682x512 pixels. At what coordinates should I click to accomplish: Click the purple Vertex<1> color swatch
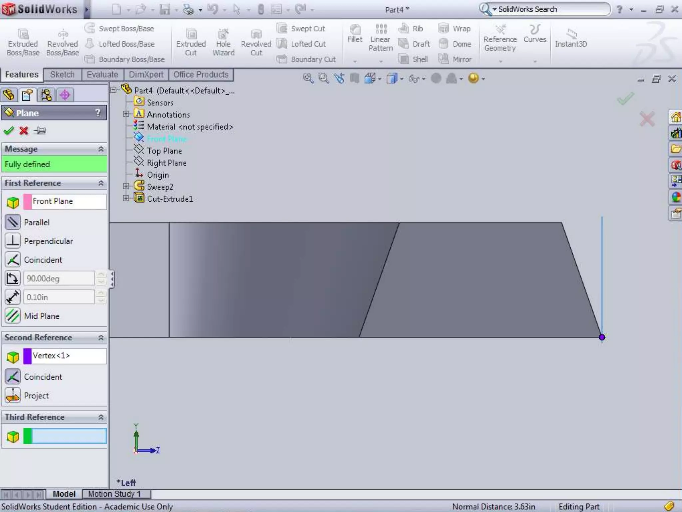pyautogui.click(x=27, y=356)
